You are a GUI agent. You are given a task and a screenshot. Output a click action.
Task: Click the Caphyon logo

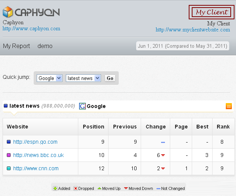(x=31, y=12)
